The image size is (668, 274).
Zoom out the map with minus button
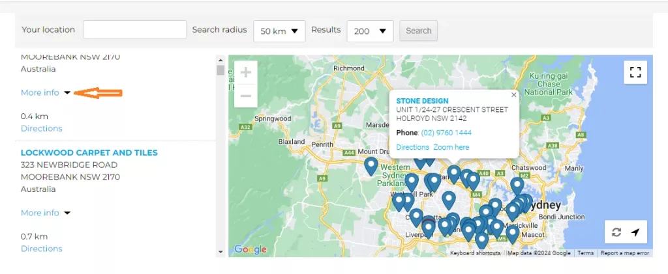(245, 96)
